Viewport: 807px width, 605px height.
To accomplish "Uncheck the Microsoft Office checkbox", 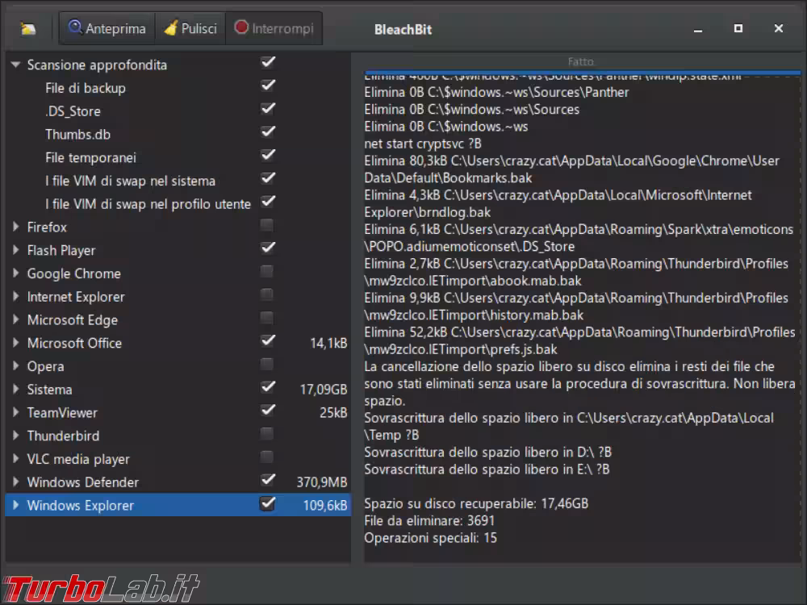I will 268,340.
